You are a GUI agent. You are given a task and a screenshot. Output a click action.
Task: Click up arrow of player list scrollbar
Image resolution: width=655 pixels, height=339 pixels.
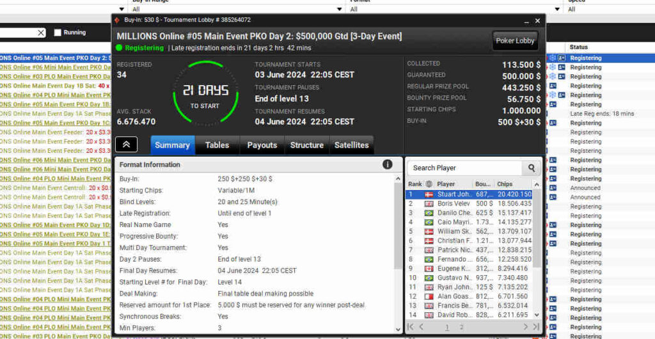pyautogui.click(x=537, y=184)
